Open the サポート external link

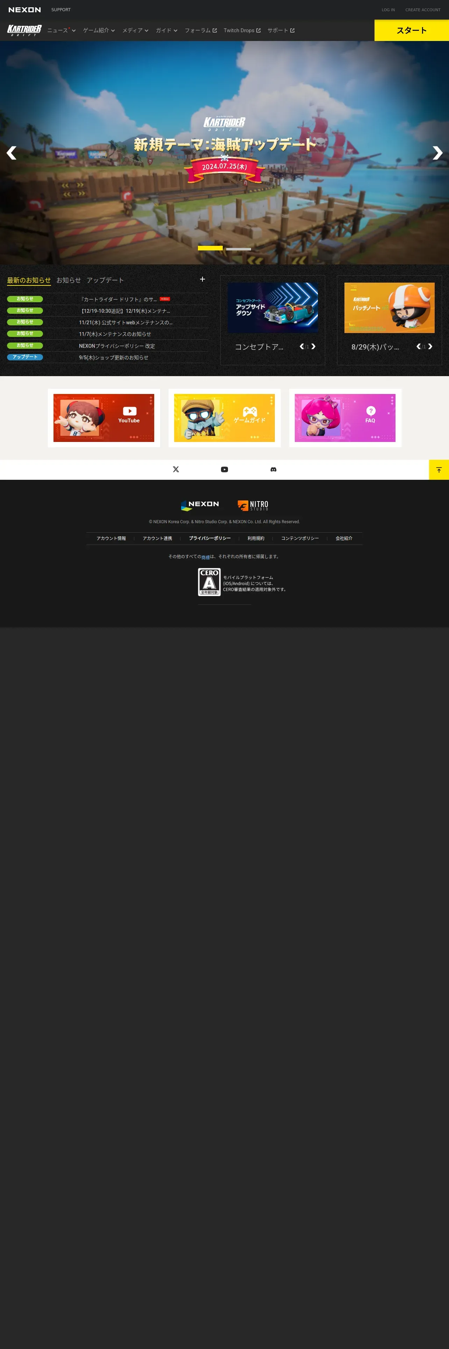pyautogui.click(x=281, y=30)
